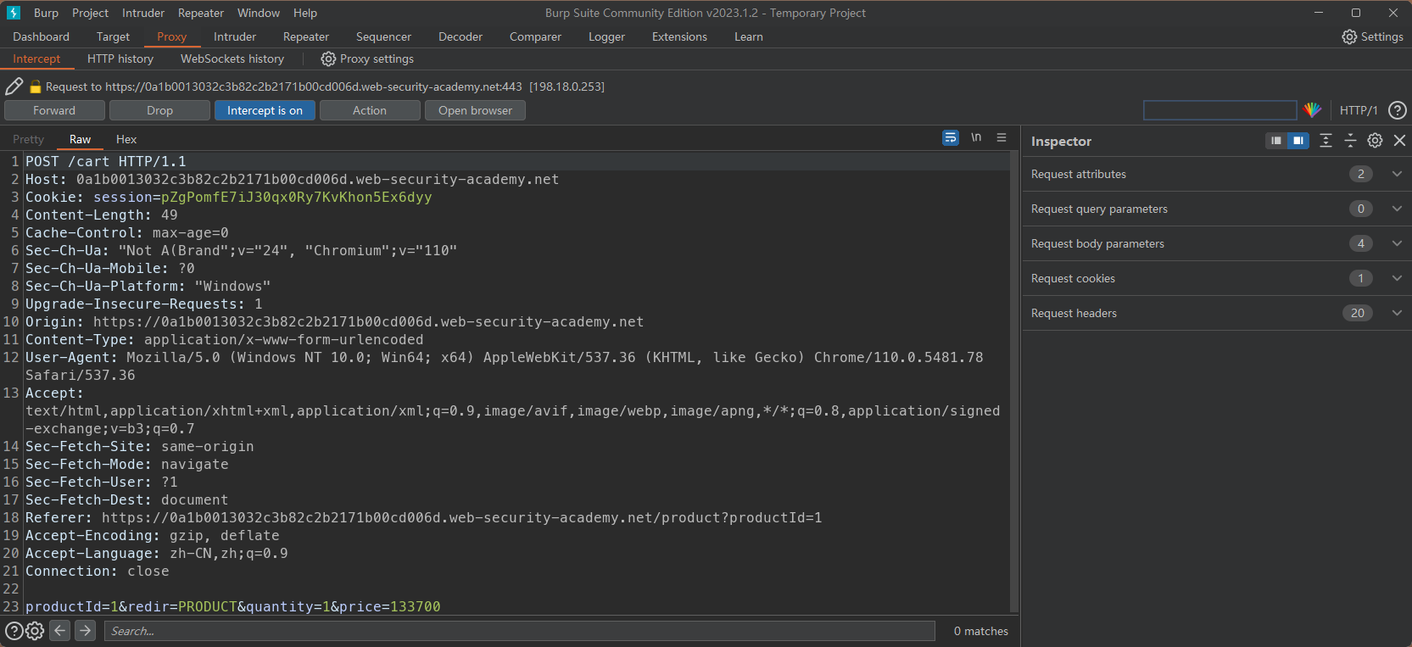Click the Content-Length: 49 header
Viewport: 1412px width, 647px height.
click(102, 215)
